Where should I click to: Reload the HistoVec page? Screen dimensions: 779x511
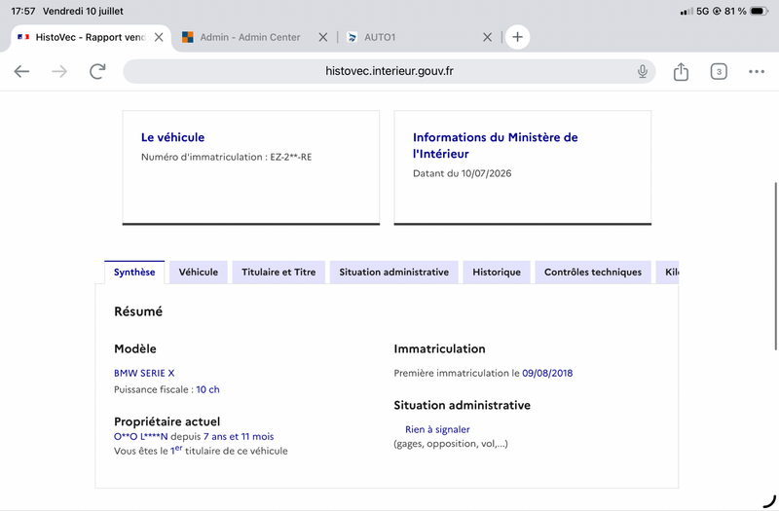click(x=97, y=71)
